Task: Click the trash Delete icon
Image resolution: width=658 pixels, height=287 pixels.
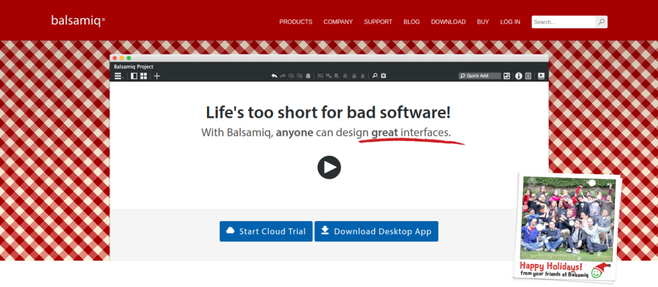Action: (362, 76)
